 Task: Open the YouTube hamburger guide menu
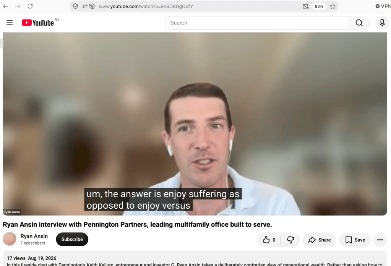[x=10, y=23]
